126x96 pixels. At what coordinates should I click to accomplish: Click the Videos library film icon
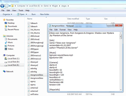point(6,49)
